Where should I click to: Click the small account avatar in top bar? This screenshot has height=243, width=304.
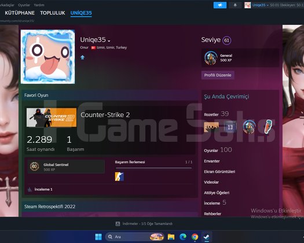247,5
